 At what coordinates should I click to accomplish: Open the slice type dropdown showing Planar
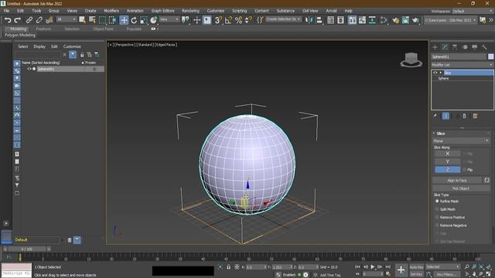[x=461, y=141]
